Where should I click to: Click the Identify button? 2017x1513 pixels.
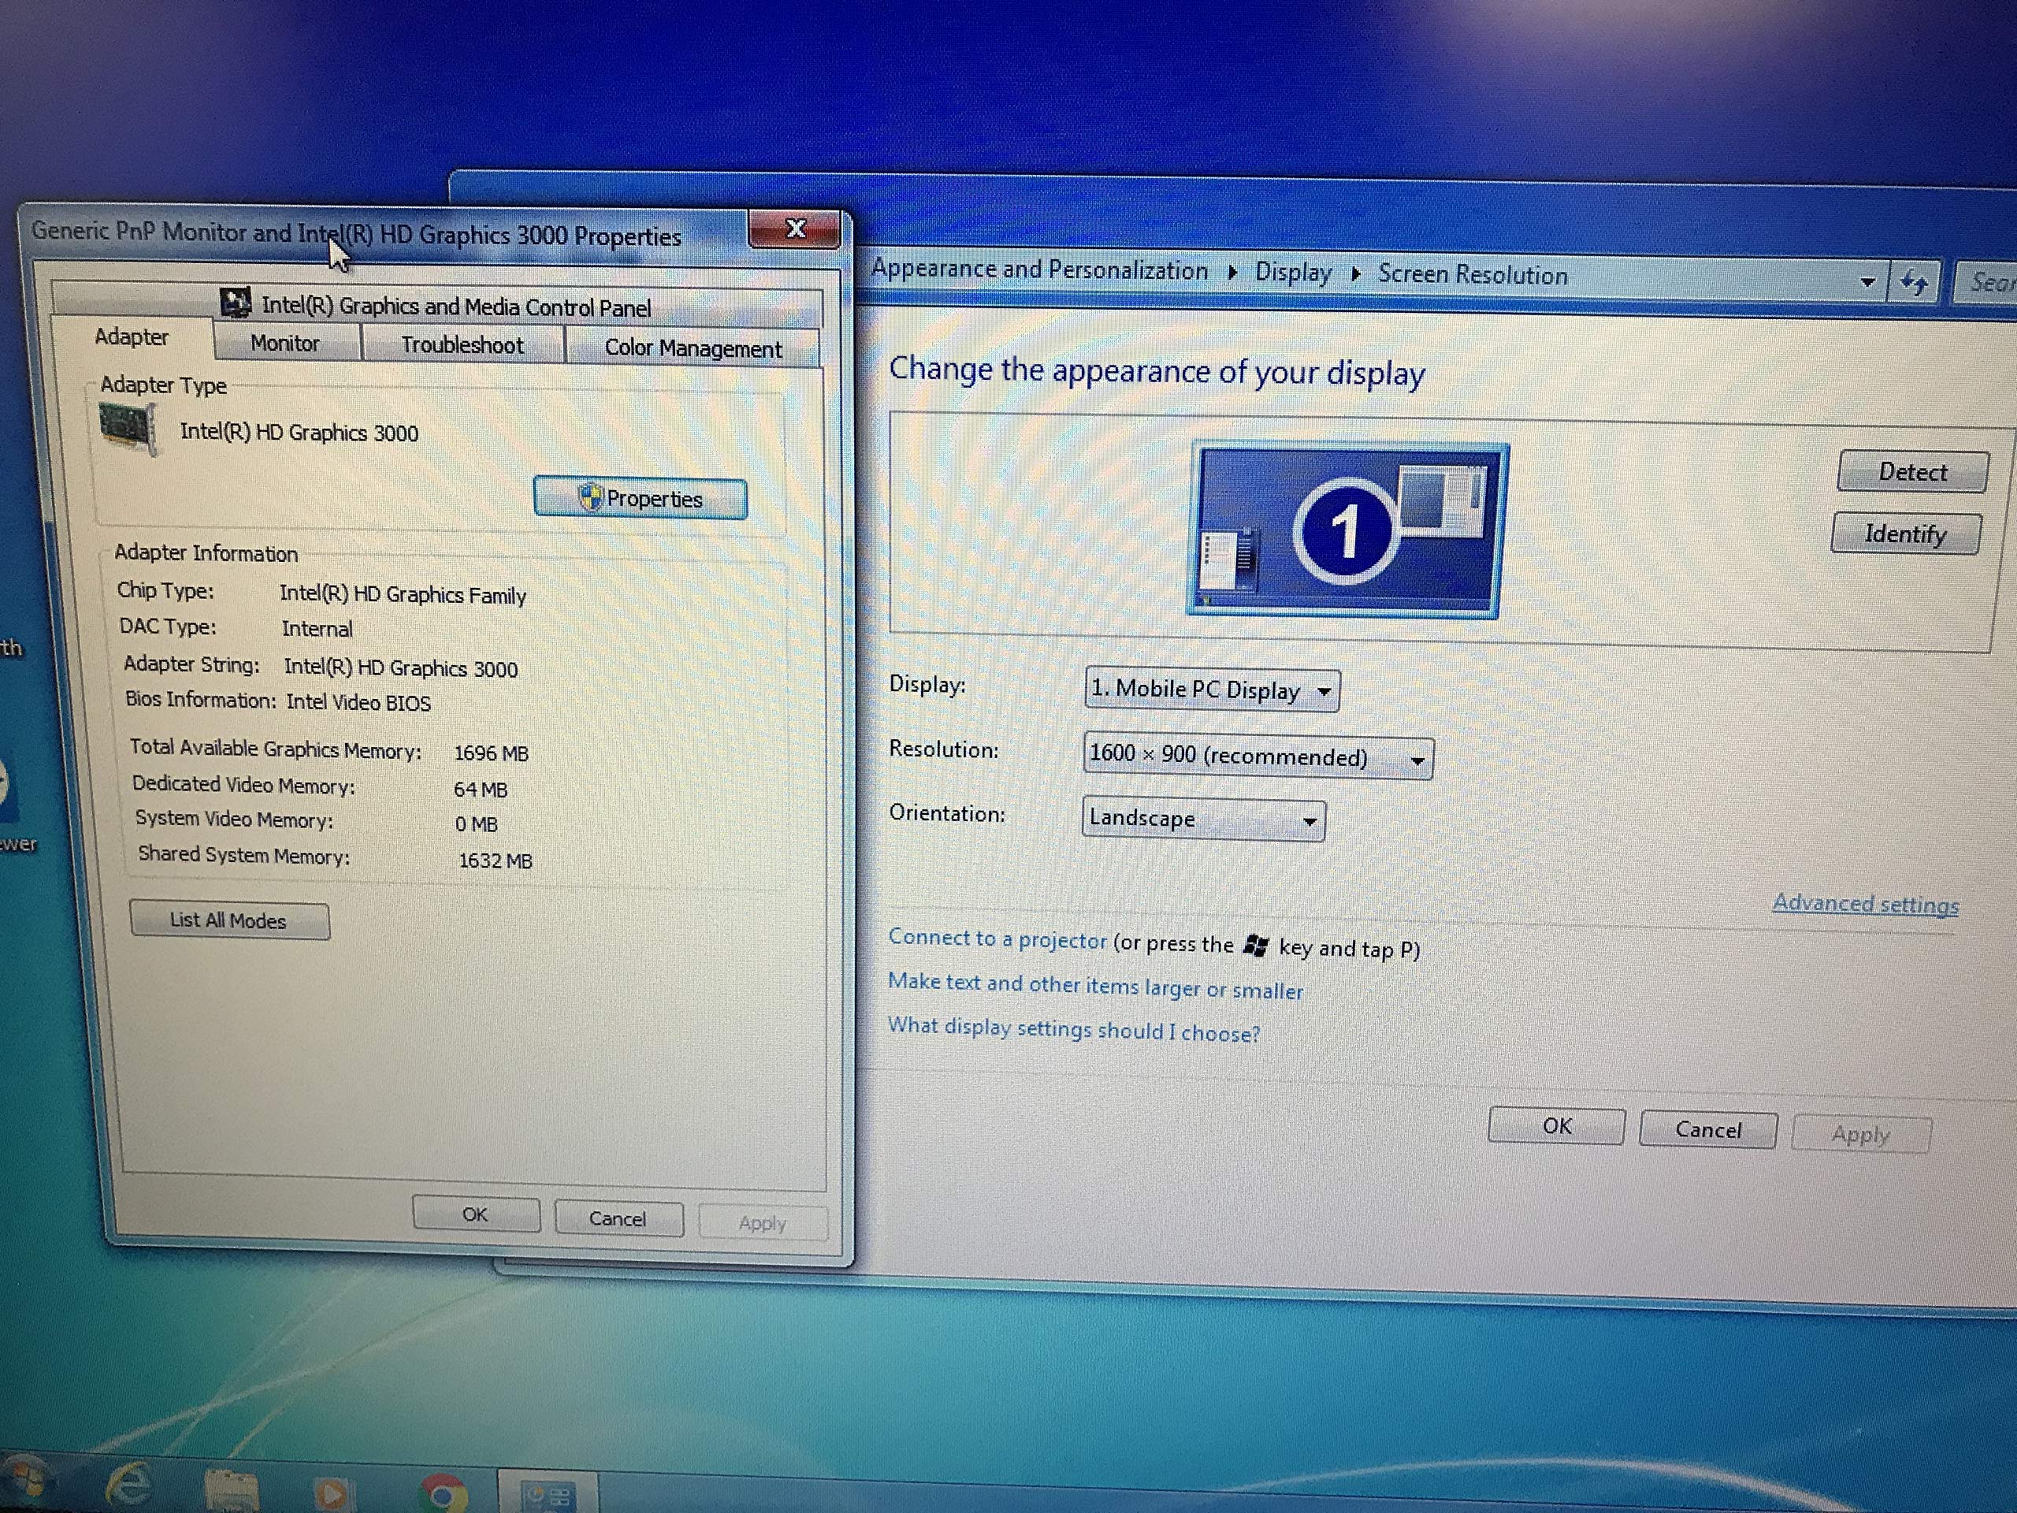[1906, 533]
